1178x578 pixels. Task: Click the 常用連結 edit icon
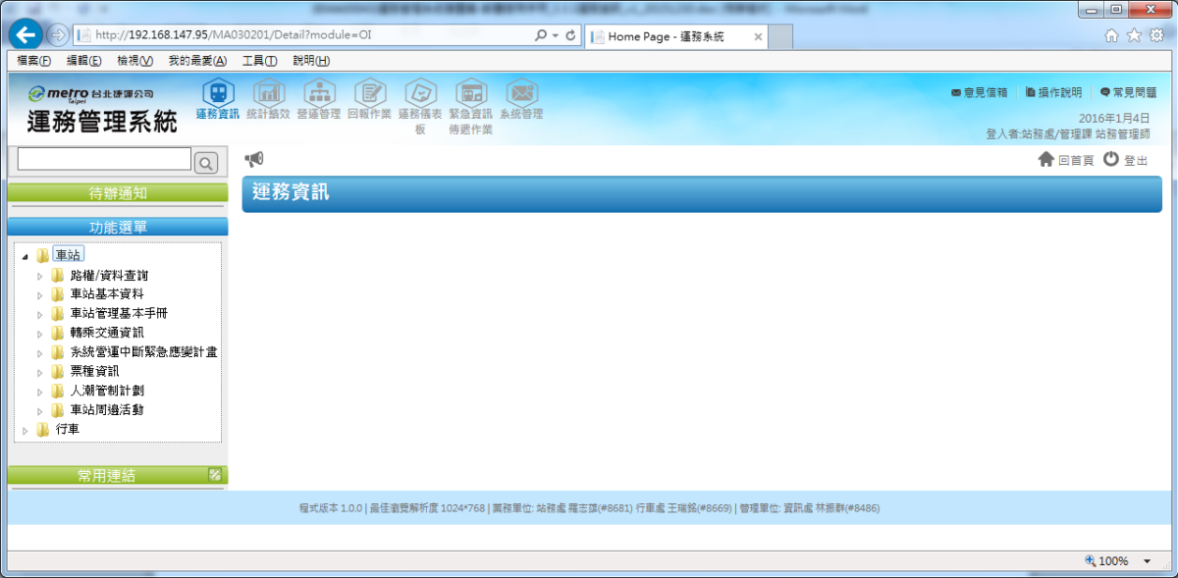coord(216,475)
